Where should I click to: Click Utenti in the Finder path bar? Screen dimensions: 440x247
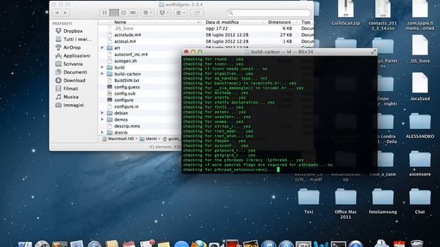(x=148, y=139)
